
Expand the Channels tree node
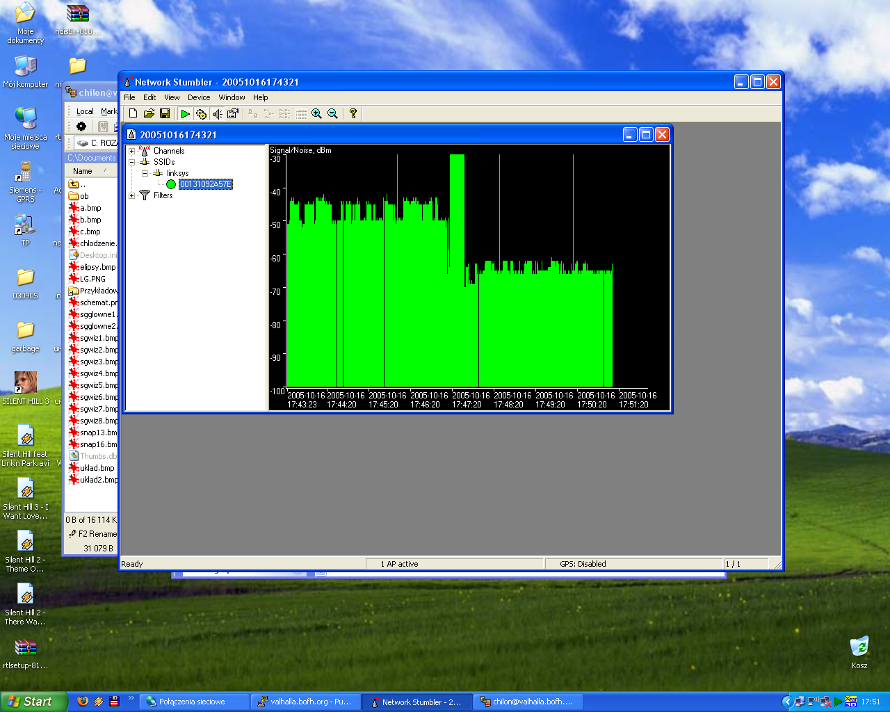131,151
